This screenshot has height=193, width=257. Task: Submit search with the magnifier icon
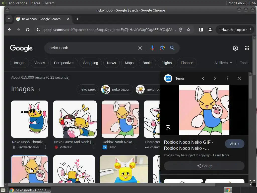[x=172, y=48]
